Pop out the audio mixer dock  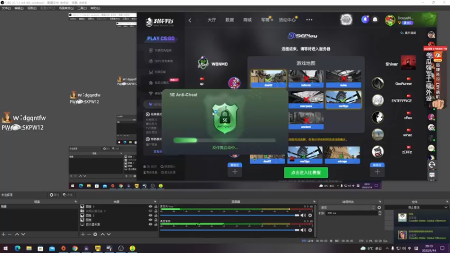click(x=314, y=202)
